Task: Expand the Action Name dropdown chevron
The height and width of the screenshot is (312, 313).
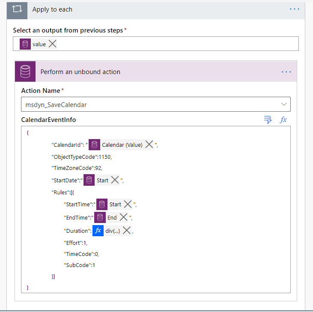Action: tap(283, 104)
